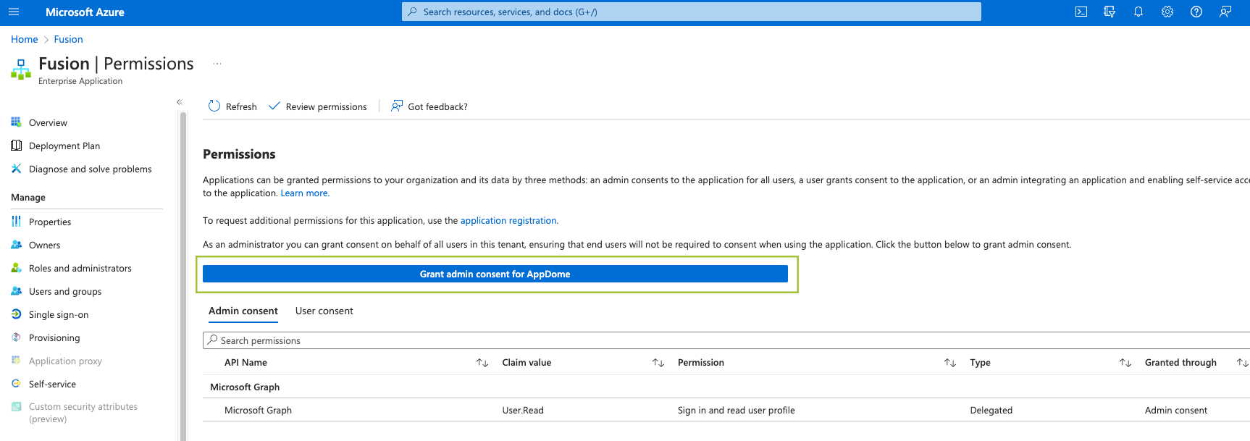Launch Cloud Shell from top bar
The image size is (1250, 441).
1081,12
